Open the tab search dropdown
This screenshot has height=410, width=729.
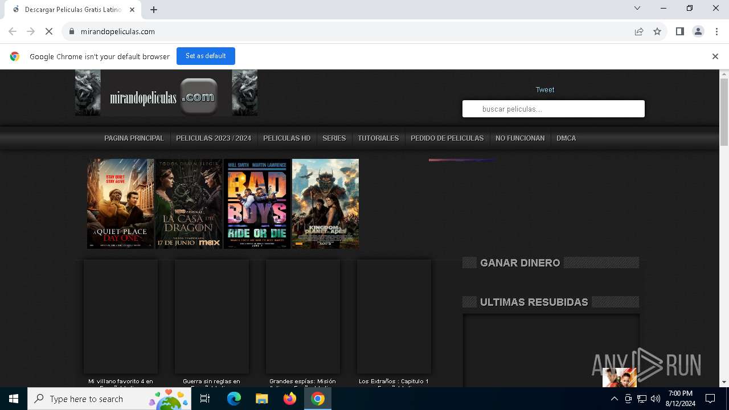tap(637, 8)
